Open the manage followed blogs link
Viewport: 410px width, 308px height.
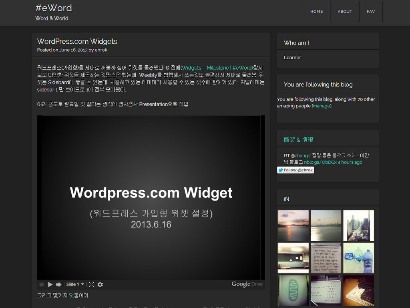tap(322, 106)
